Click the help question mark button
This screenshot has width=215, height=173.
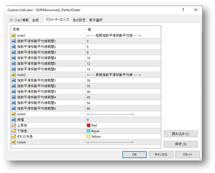183,10
